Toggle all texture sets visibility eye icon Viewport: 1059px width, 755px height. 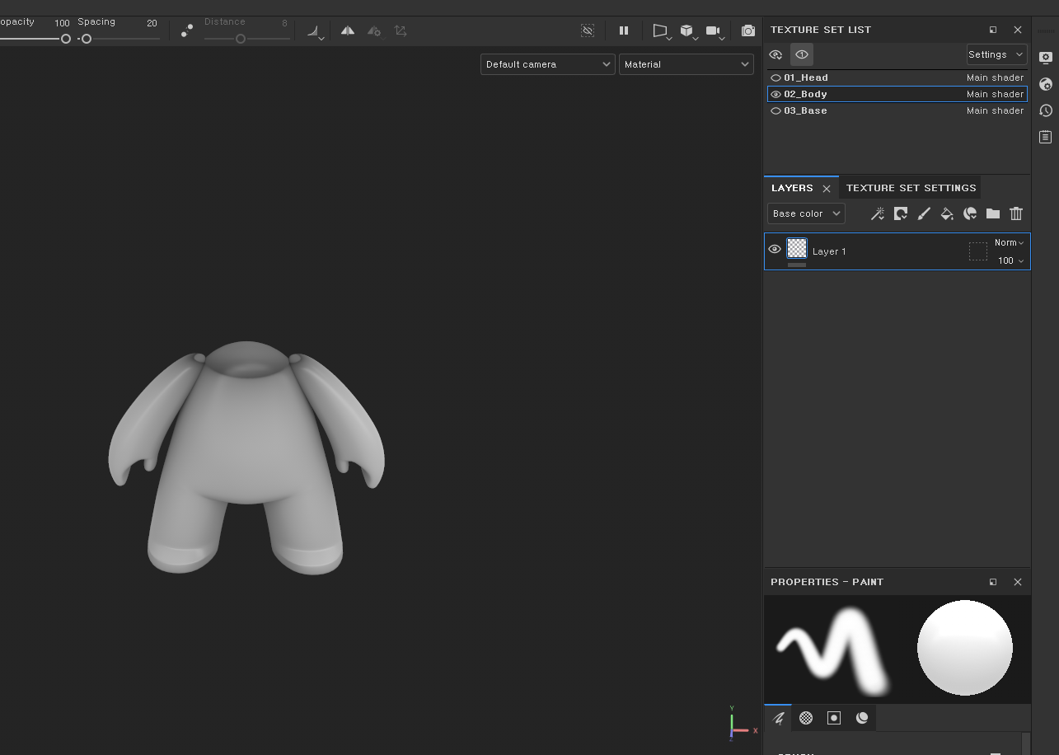(776, 54)
